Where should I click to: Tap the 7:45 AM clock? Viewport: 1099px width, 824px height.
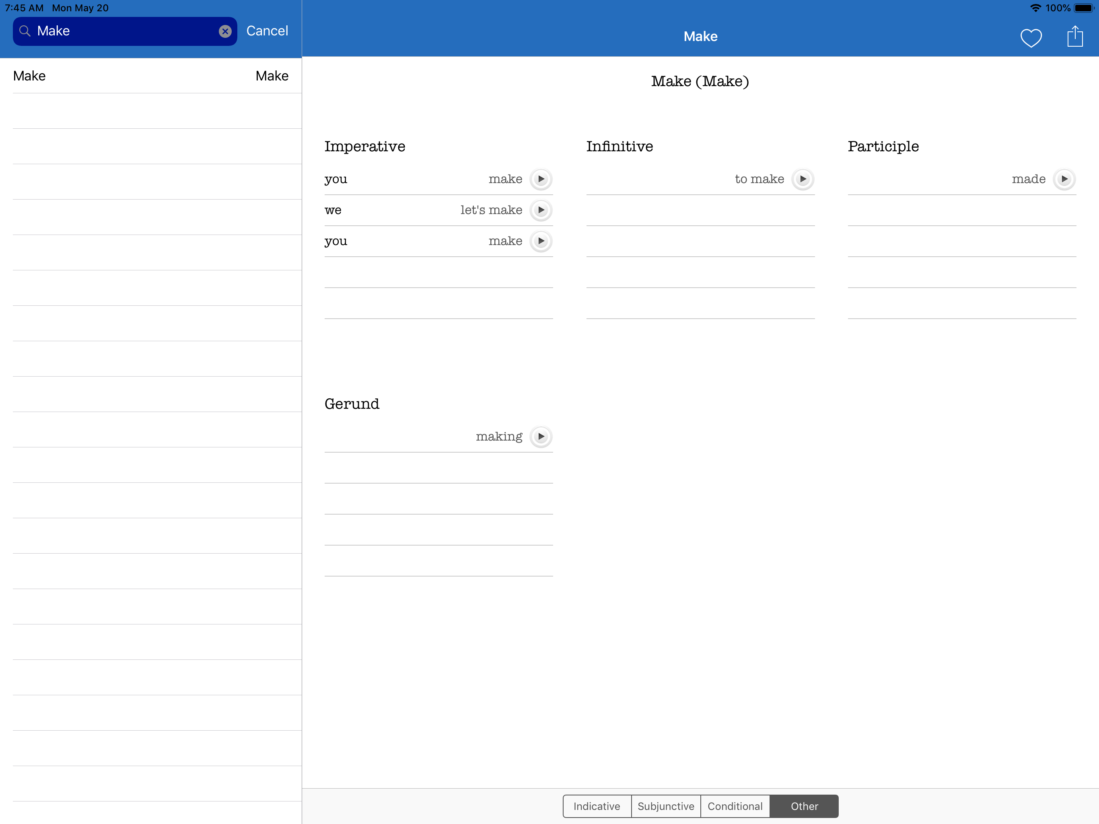coord(24,8)
